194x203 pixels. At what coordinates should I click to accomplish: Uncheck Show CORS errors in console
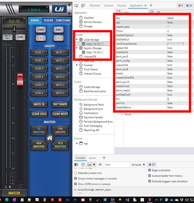pyautogui.click(x=76, y=184)
